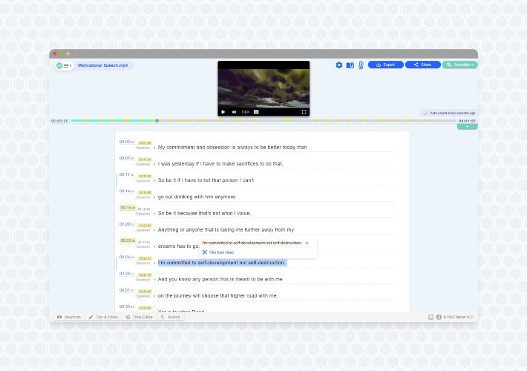This screenshot has height=371, width=527.
Task: Open the hamburger menu beside the logo
Action: click(67, 65)
